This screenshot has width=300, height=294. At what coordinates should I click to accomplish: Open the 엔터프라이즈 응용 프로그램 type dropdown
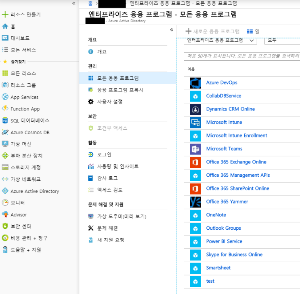220,40
